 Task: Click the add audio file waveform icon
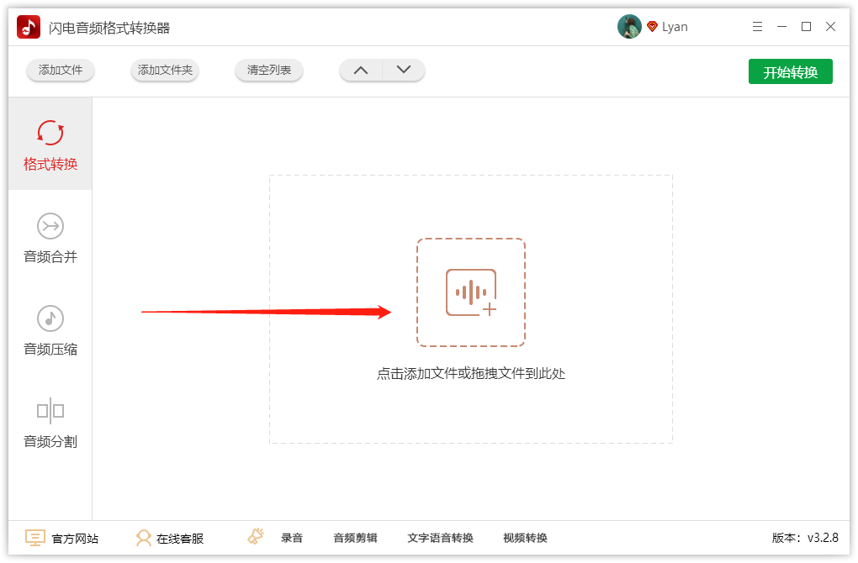click(470, 292)
